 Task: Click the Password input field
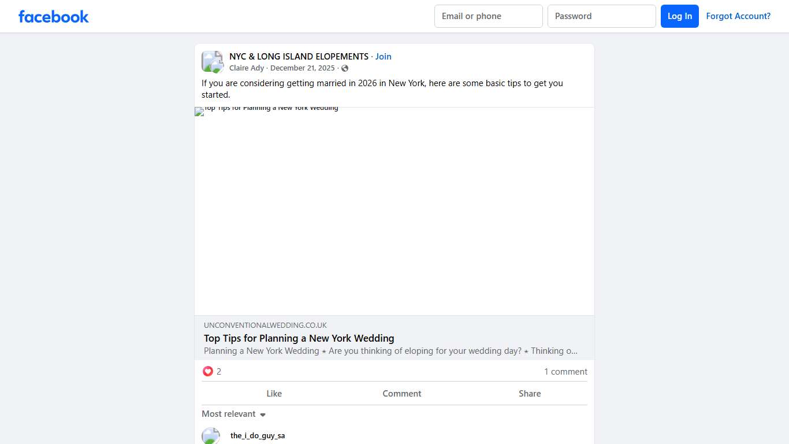click(601, 16)
